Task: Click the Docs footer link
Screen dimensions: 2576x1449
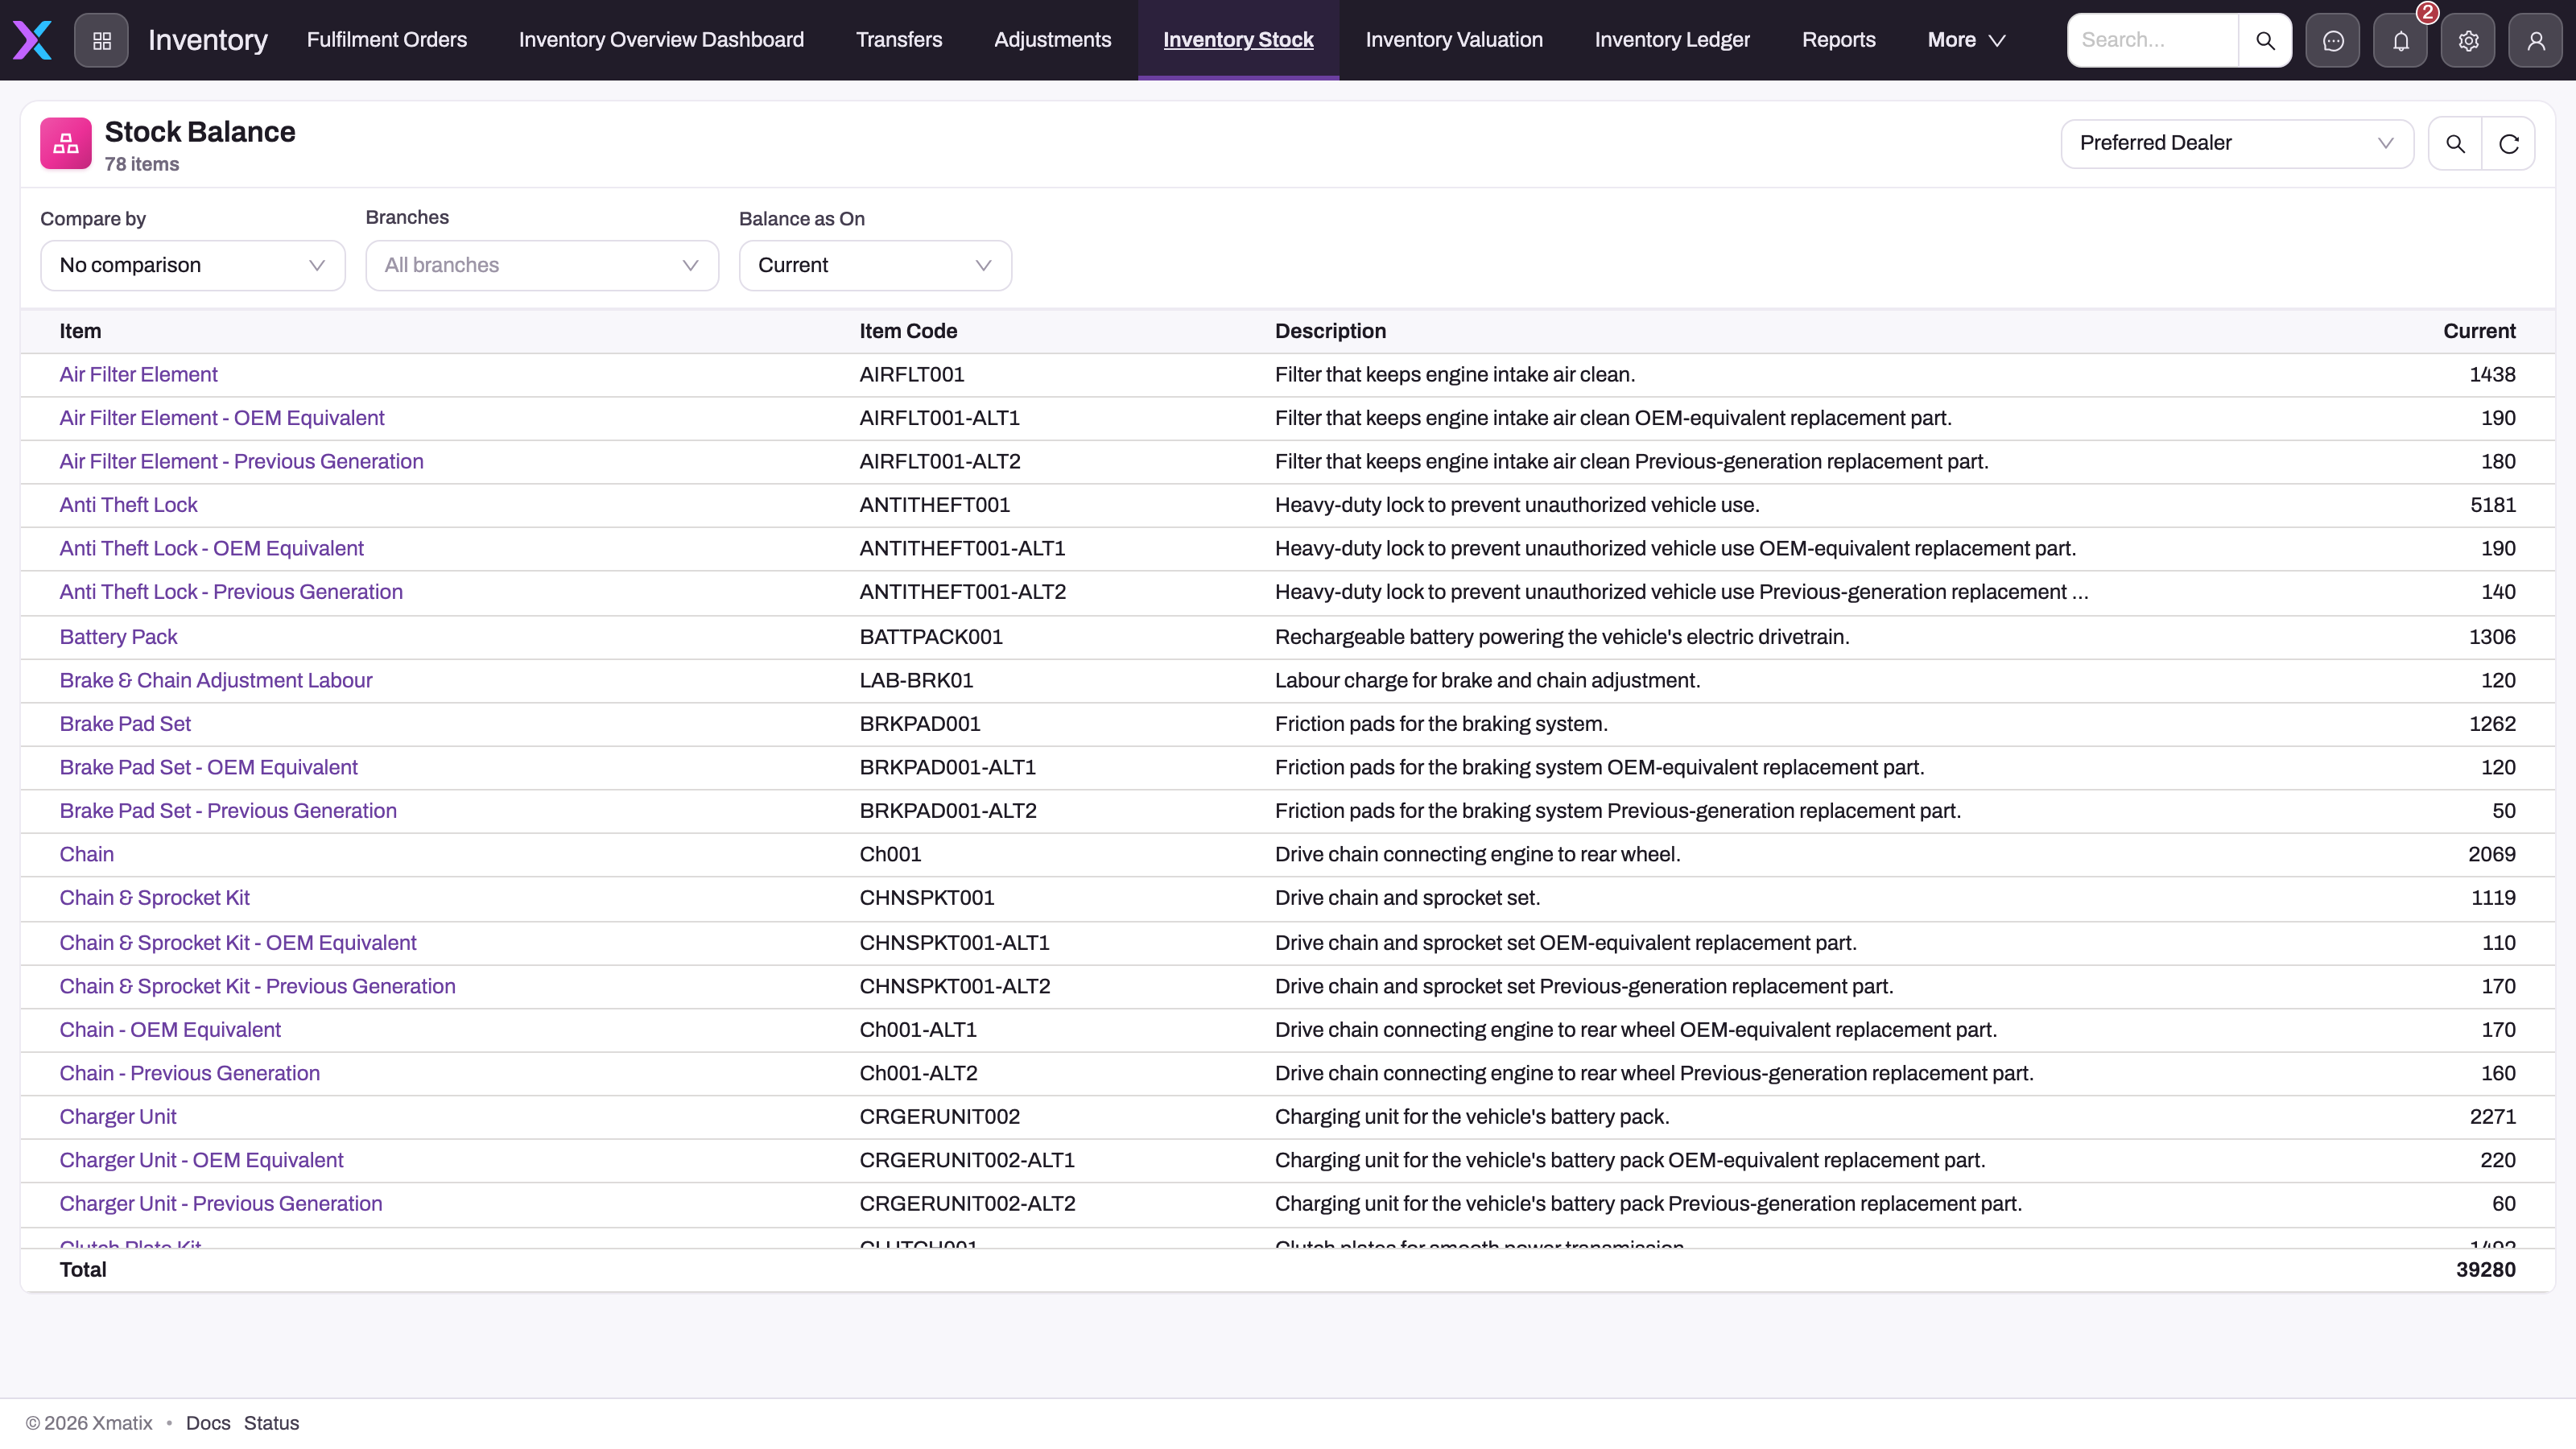Action: [208, 1423]
